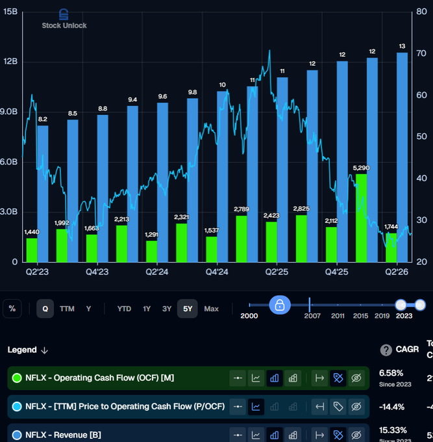
Task: Click the 2015 mark on the timeline
Action: tap(360, 316)
